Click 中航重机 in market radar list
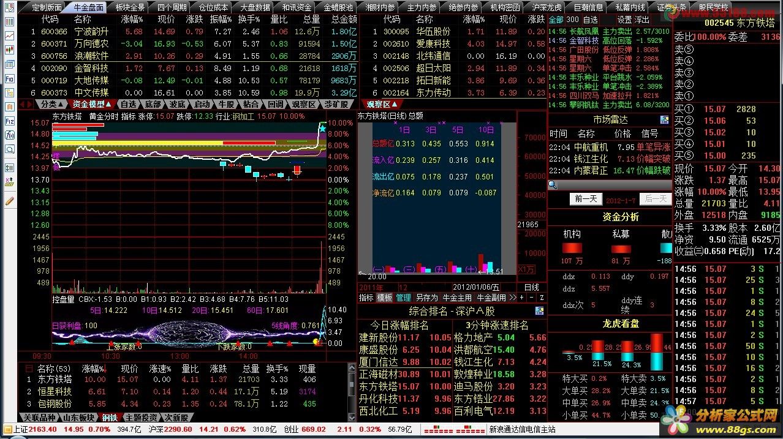 pyautogui.click(x=591, y=148)
